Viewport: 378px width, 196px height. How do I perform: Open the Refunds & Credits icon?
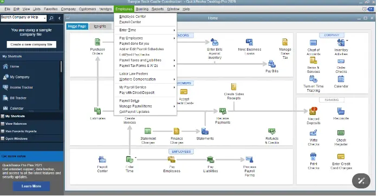272,131
